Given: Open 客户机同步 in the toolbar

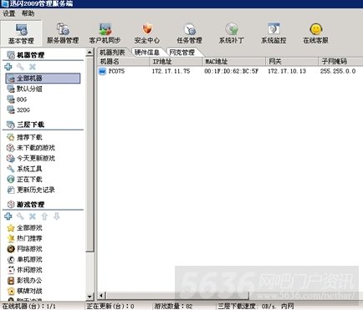Looking at the screenshot, I should pos(105,33).
